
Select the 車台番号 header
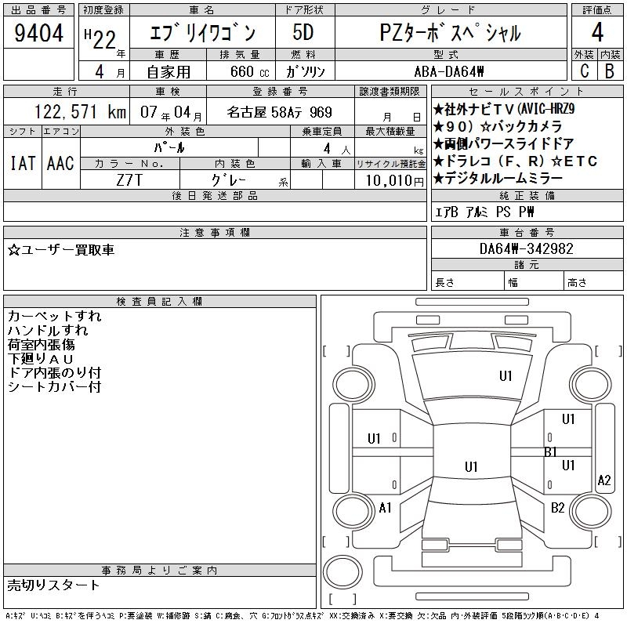tap(527, 232)
